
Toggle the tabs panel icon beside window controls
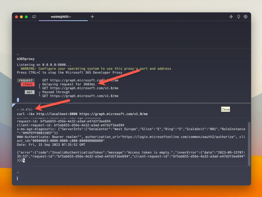(34, 17)
